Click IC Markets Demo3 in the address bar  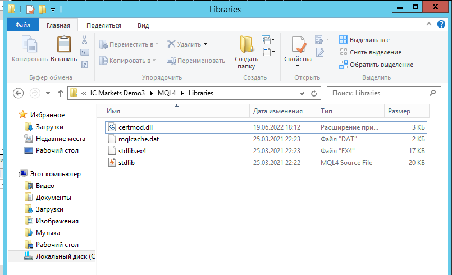pos(117,93)
